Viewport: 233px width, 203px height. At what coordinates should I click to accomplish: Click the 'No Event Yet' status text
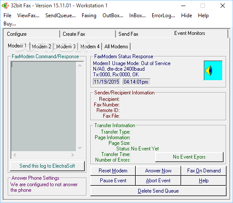point(145,149)
